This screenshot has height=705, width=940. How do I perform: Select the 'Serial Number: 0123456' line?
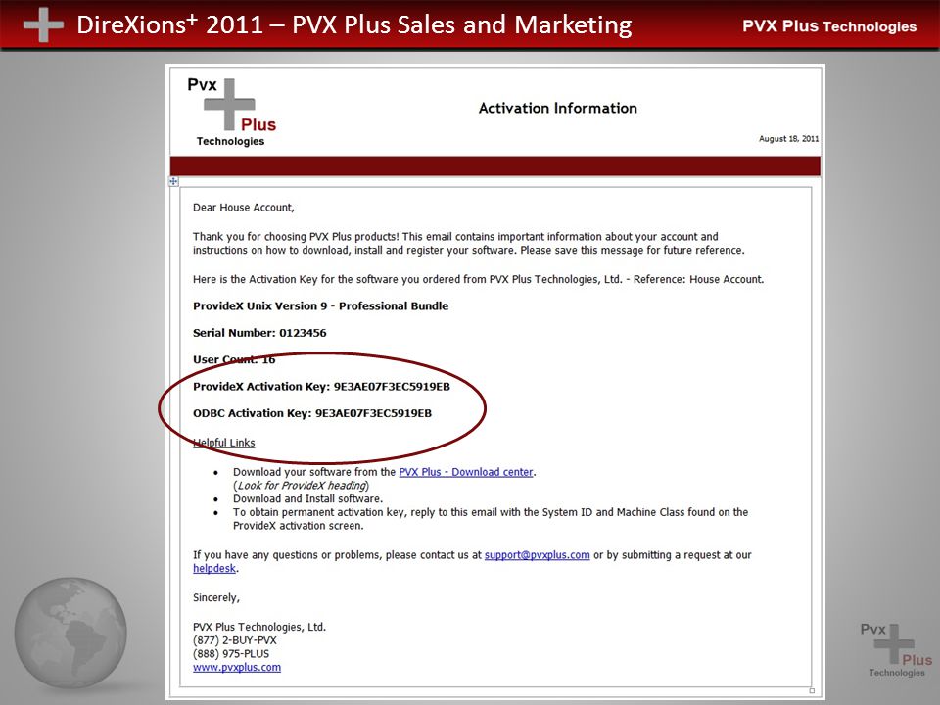coord(259,333)
